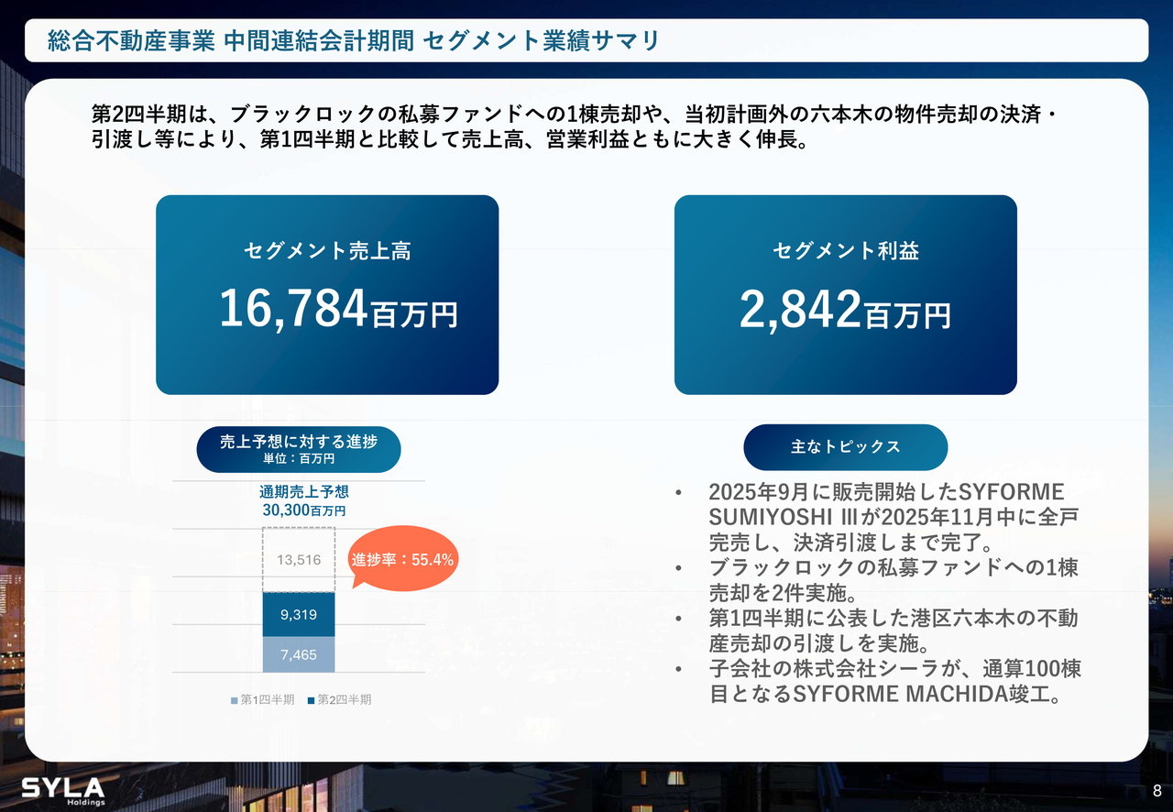
Task: Click the 主なトピックス pill label
Action: click(845, 447)
